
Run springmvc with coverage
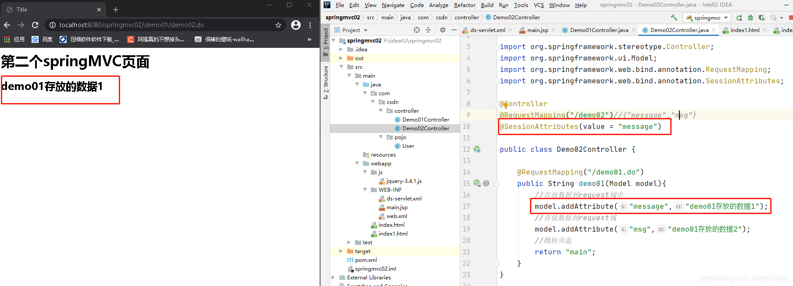coord(762,18)
